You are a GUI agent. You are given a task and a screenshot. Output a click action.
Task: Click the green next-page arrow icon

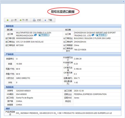pyautogui.click(x=21, y=20)
